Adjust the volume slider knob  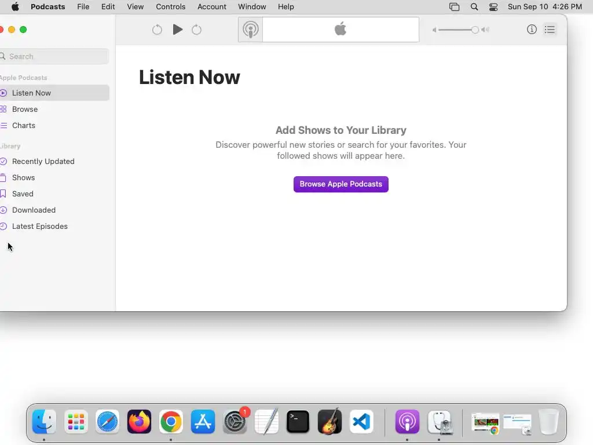[x=475, y=30]
